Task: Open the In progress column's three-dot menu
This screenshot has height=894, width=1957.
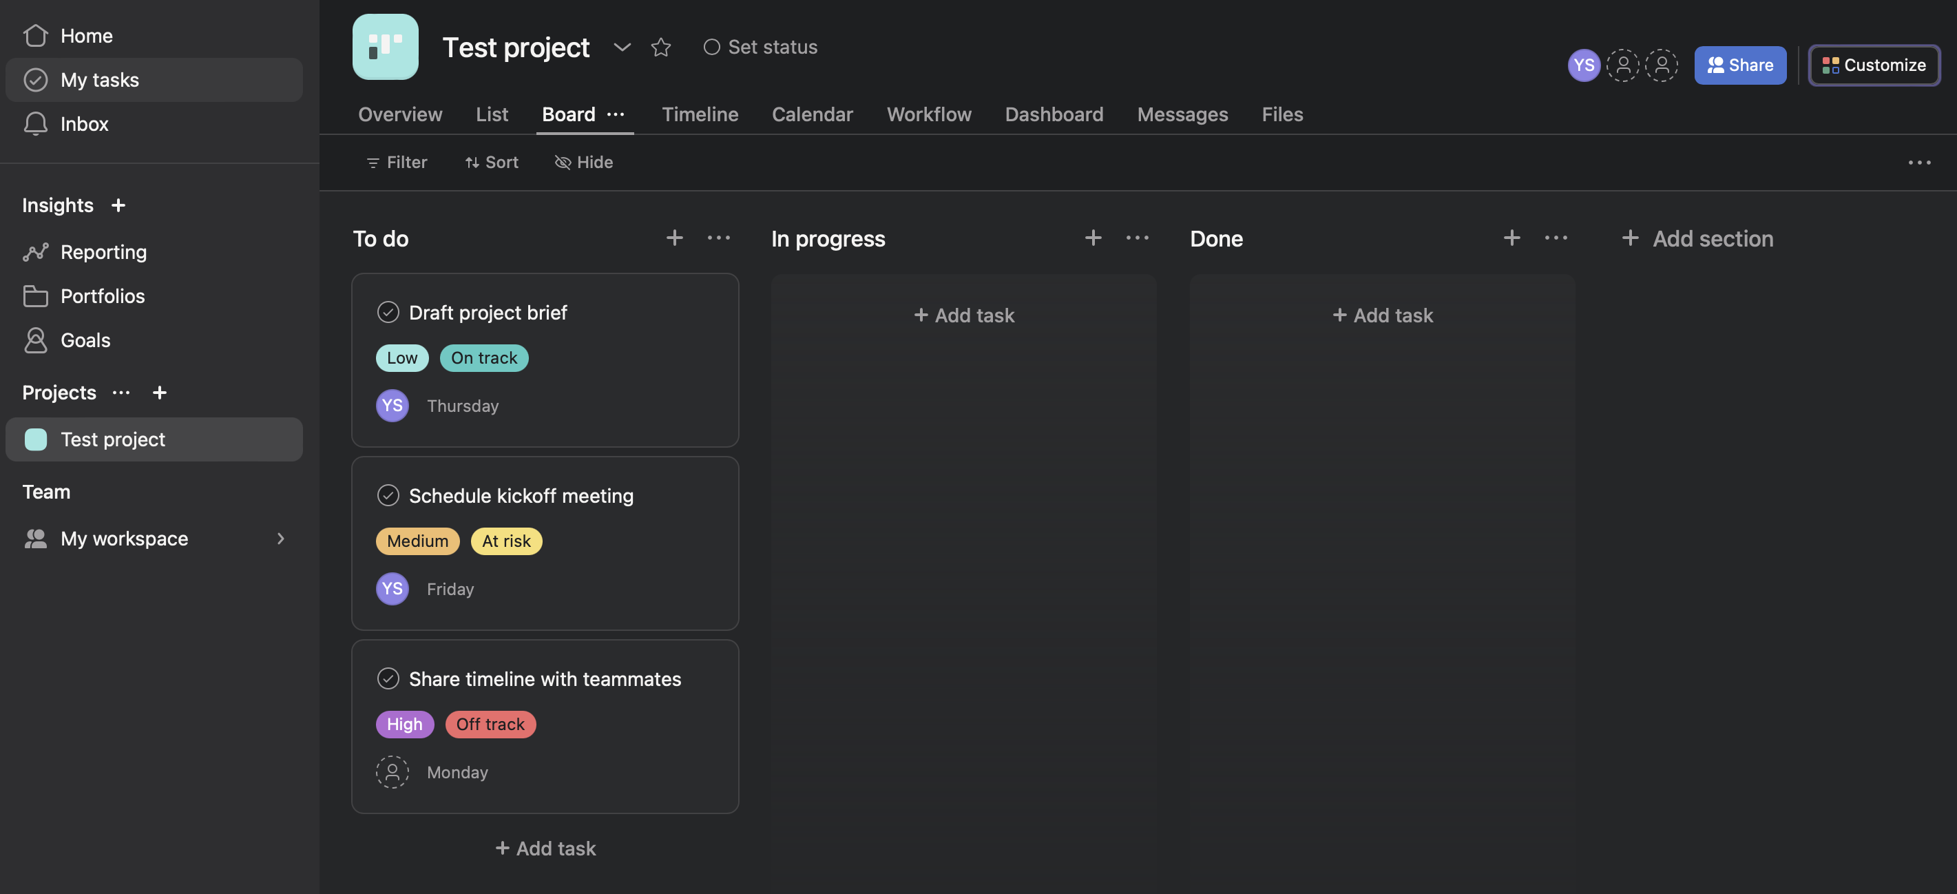Action: tap(1136, 238)
